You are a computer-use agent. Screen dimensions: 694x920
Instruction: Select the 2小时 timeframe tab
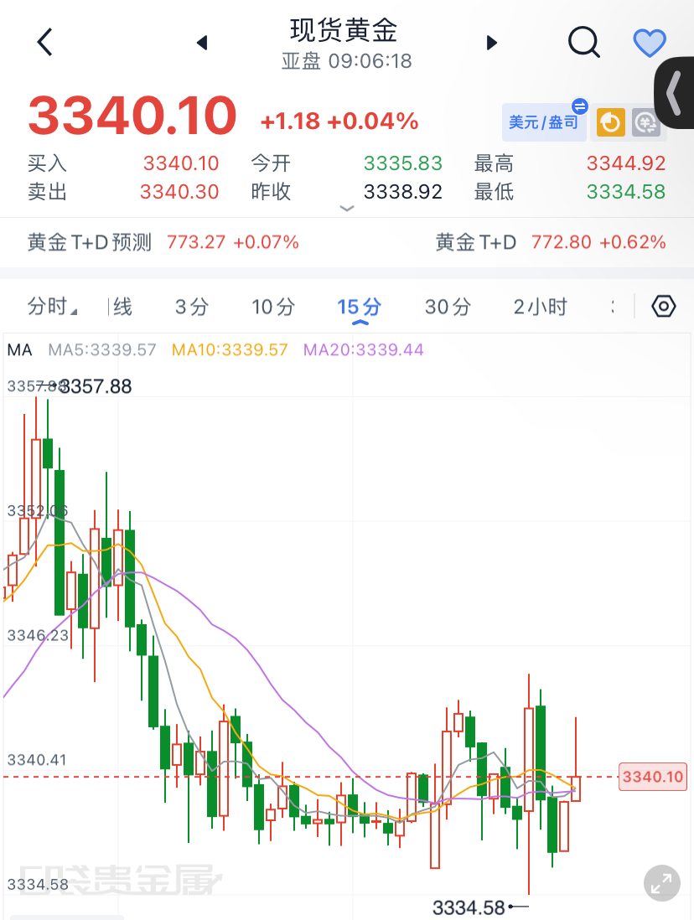pos(540,307)
